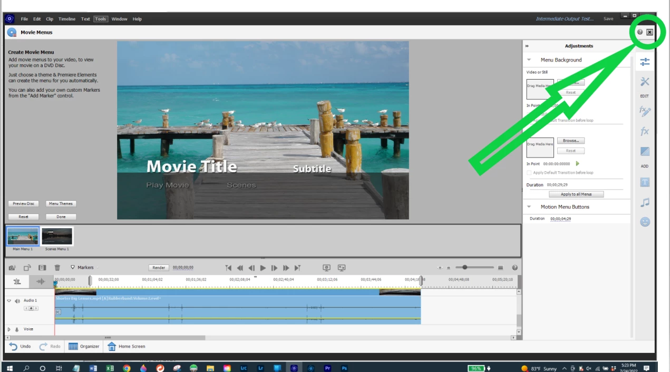The height and width of the screenshot is (372, 670).
Task: Click the Motion Menu Buttons Duration value
Action: [x=560, y=219]
